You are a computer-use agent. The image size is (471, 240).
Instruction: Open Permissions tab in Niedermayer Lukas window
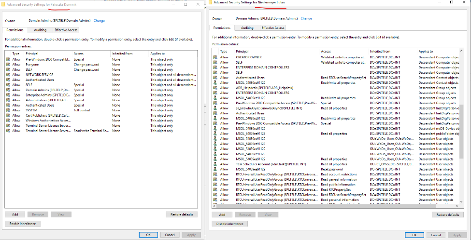click(222, 28)
